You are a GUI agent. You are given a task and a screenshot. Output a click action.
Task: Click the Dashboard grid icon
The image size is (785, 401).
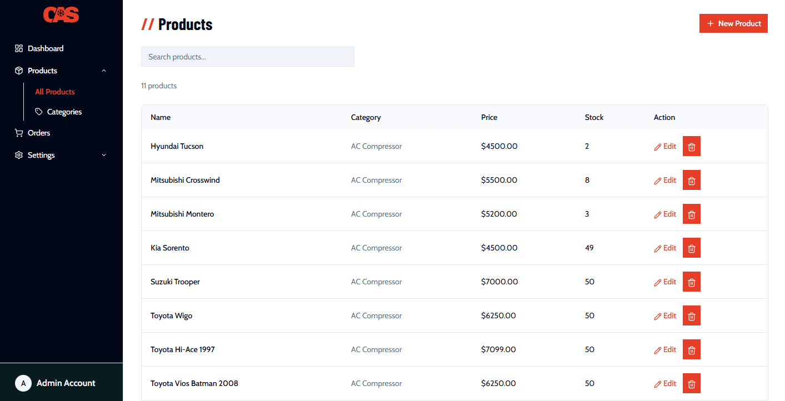tap(19, 48)
